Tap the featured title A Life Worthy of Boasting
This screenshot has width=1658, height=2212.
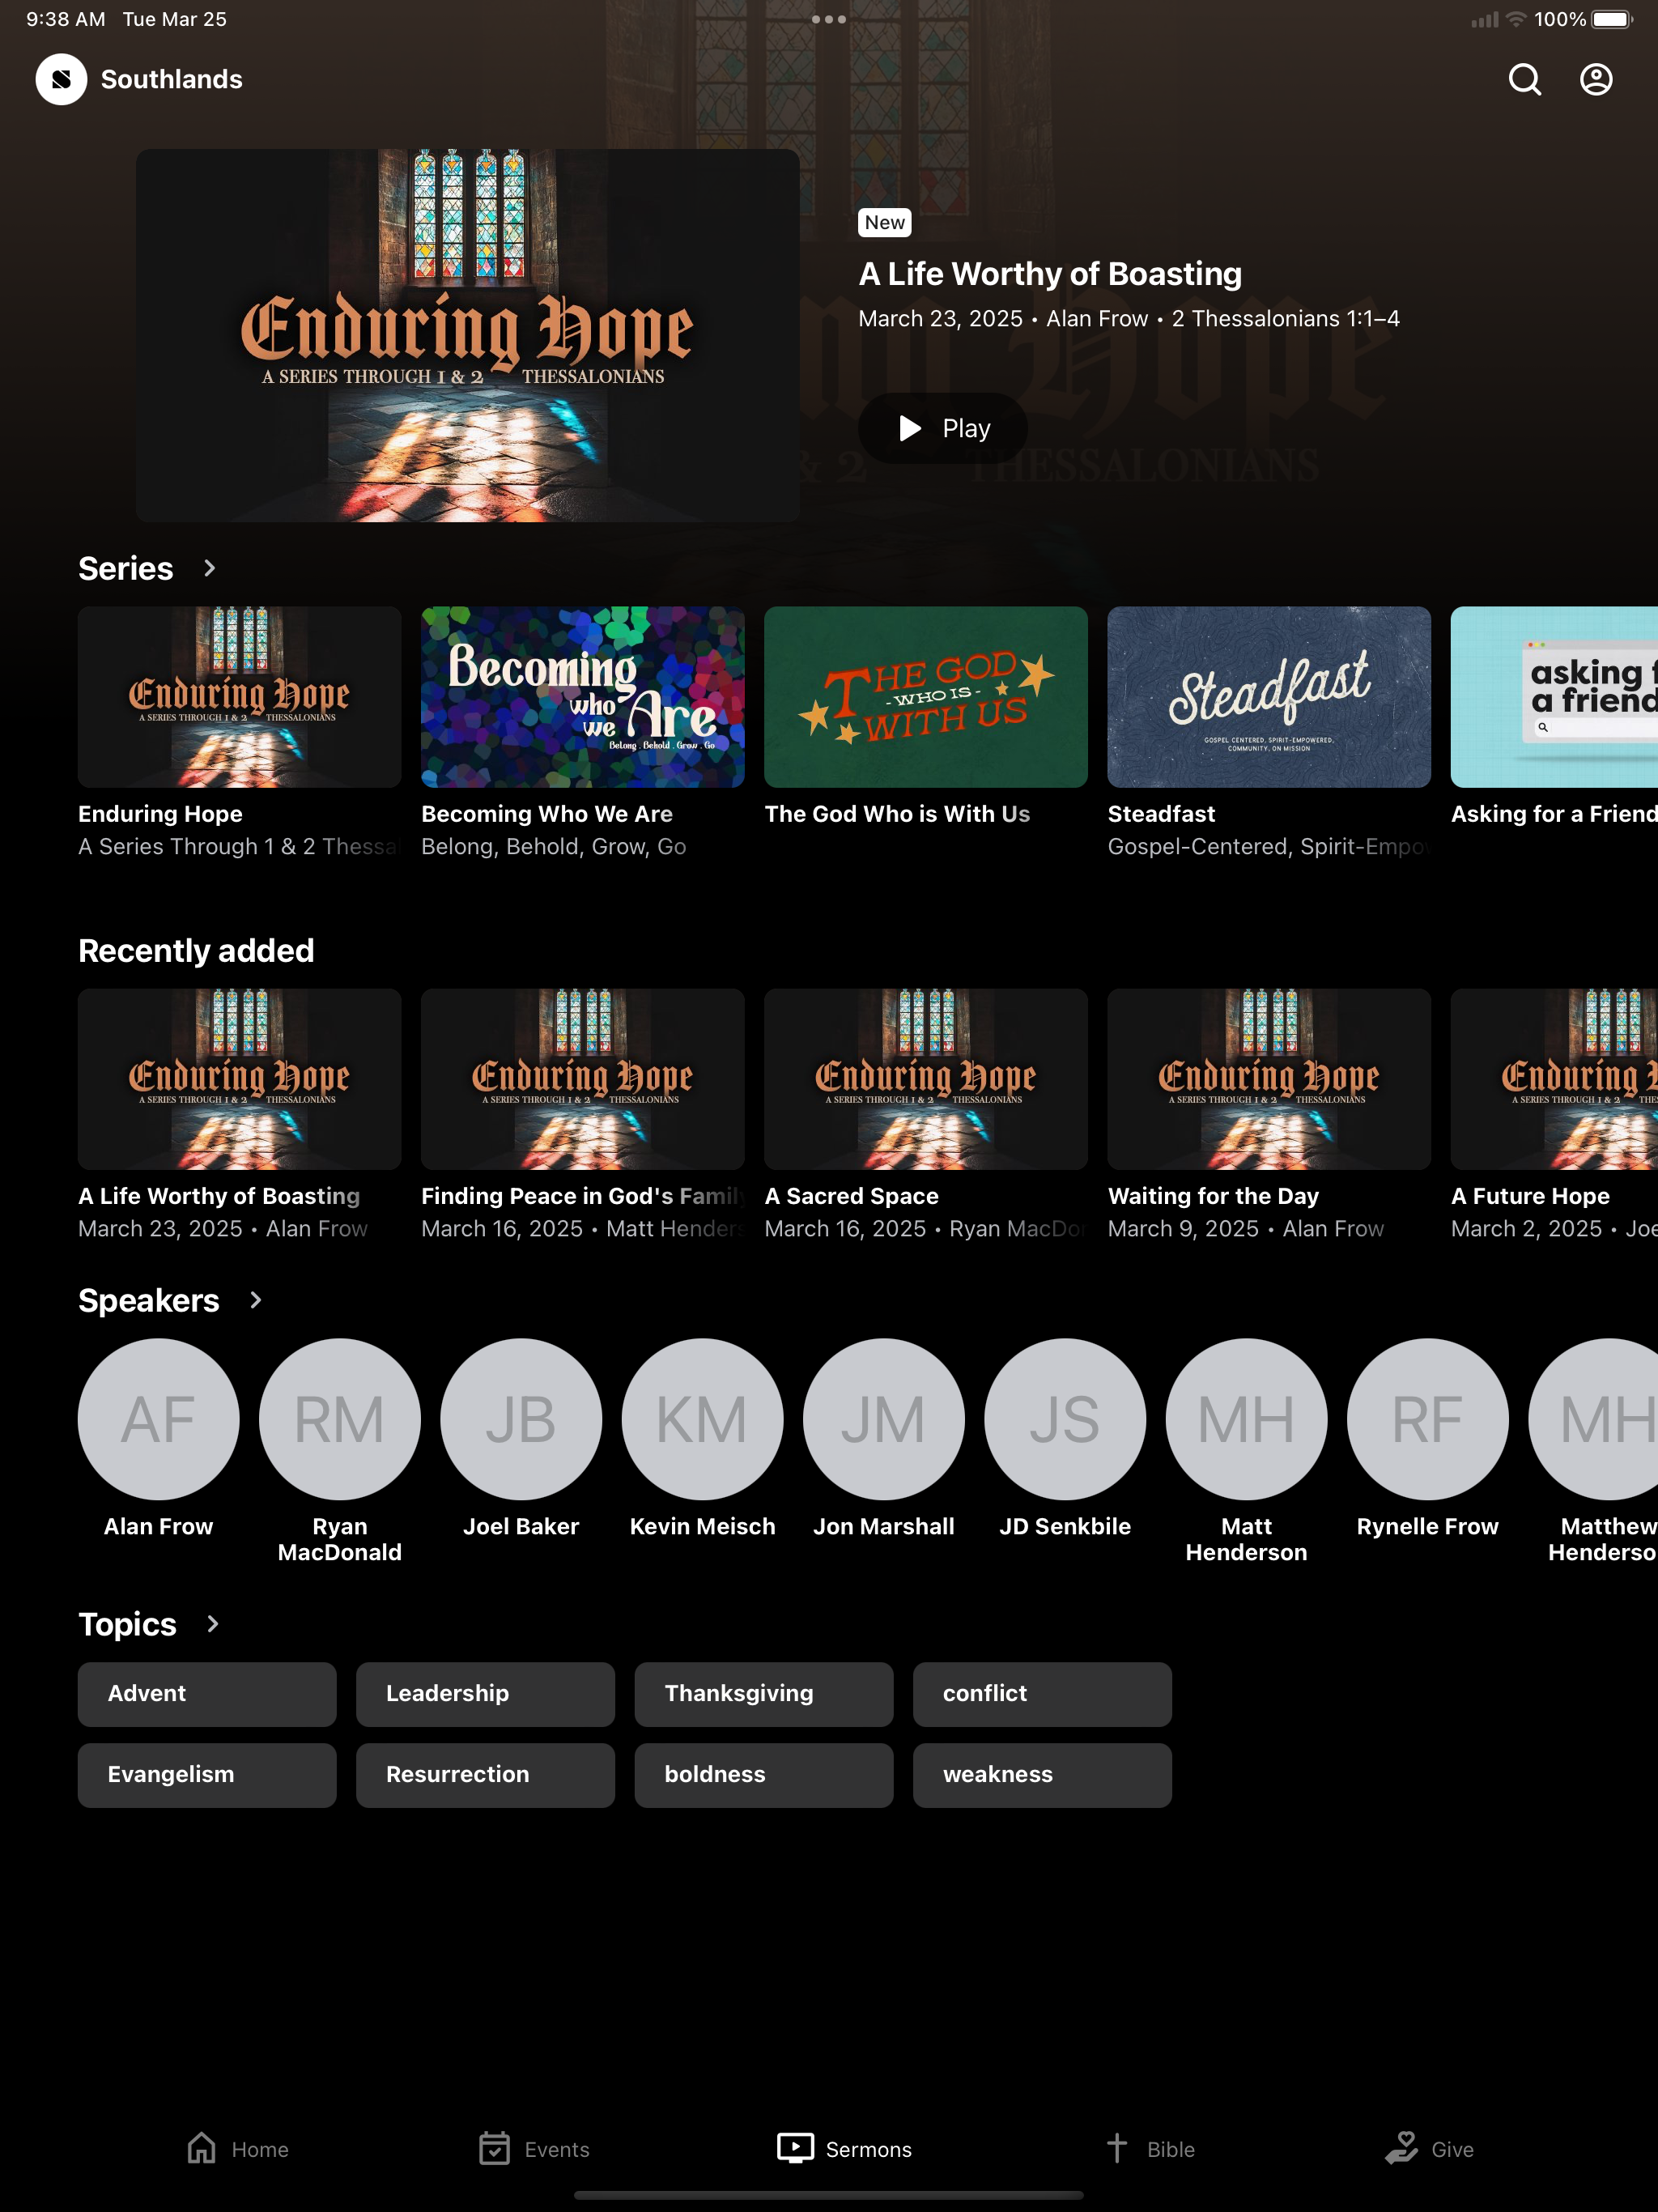[1050, 274]
